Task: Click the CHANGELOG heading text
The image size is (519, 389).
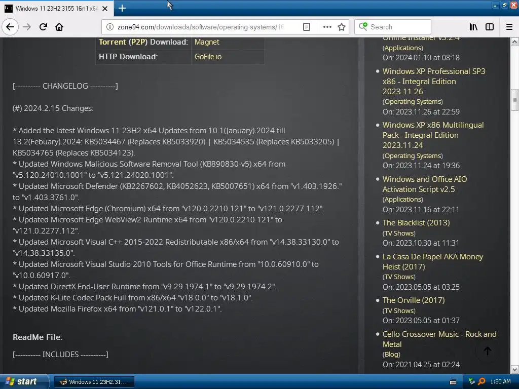Action: pos(65,86)
